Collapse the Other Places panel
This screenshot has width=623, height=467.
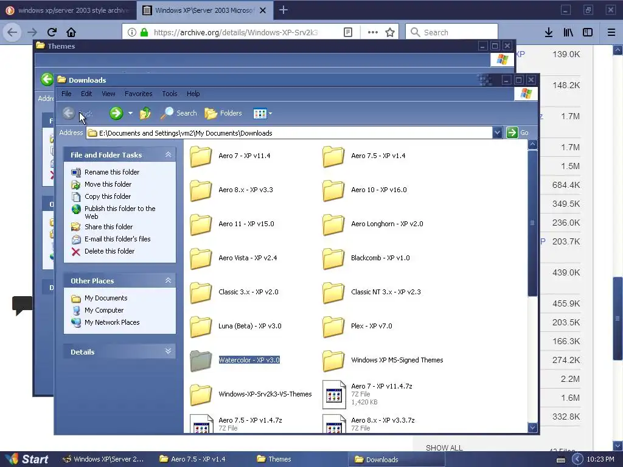pyautogui.click(x=168, y=280)
